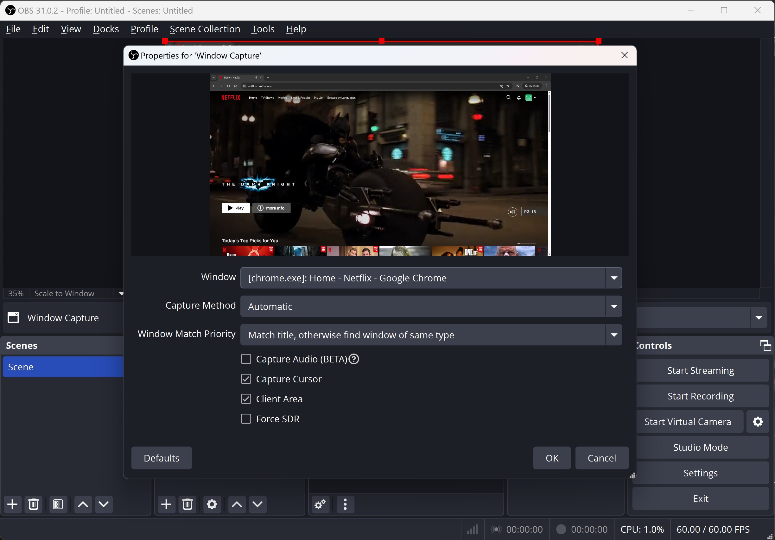775x540 pixels.
Task: Pop out the Controls dock icon
Action: (x=765, y=345)
